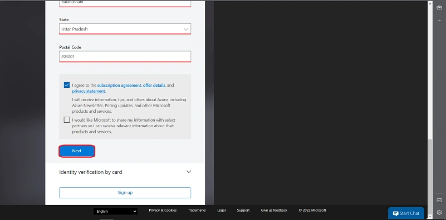Open Trademarks footer link
Screen dimensions: 446x220
point(197,211)
